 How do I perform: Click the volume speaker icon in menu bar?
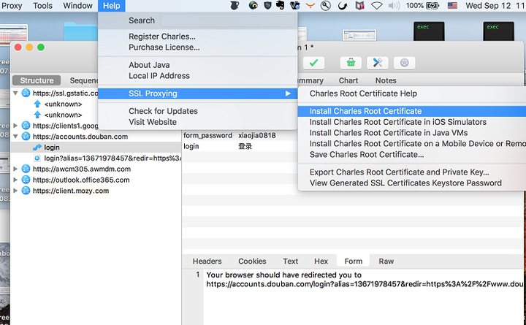[x=394, y=5]
